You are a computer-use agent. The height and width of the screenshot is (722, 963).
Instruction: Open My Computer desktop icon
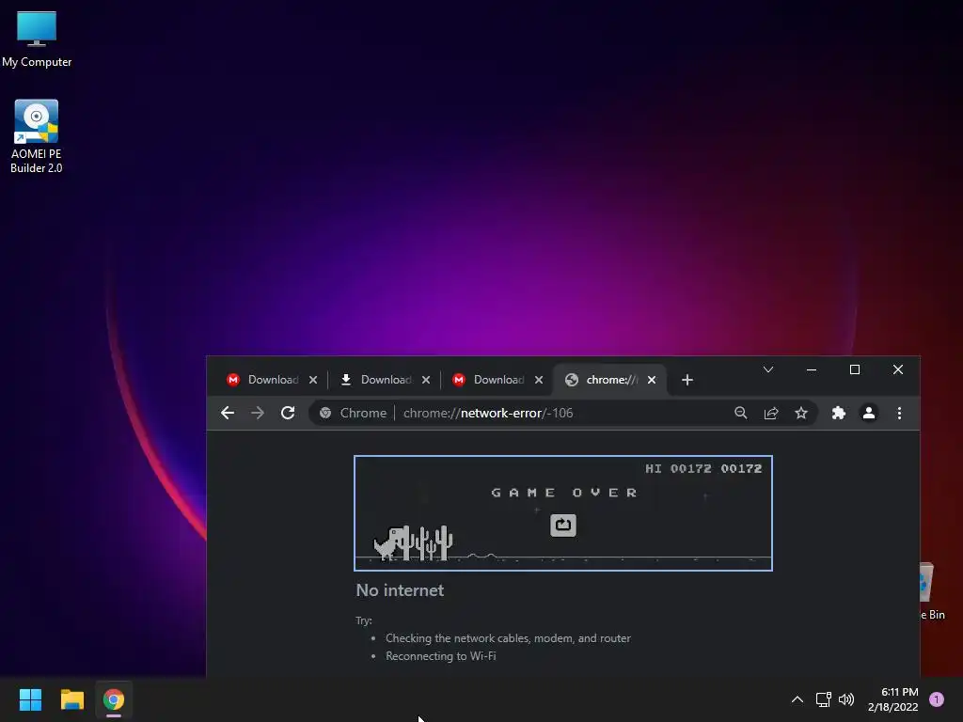tap(37, 39)
